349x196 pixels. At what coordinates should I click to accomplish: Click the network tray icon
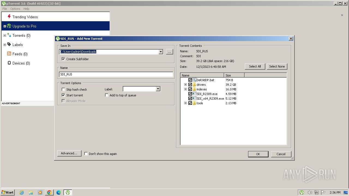[x=317, y=192]
